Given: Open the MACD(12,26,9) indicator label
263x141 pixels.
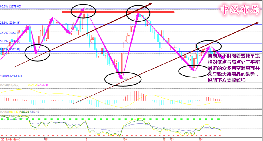Looking at the screenshot, I should pyautogui.click(x=10, y=85).
